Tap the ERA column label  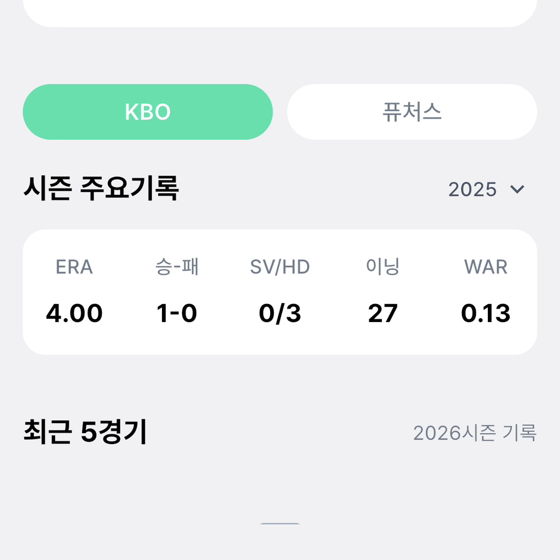74,267
